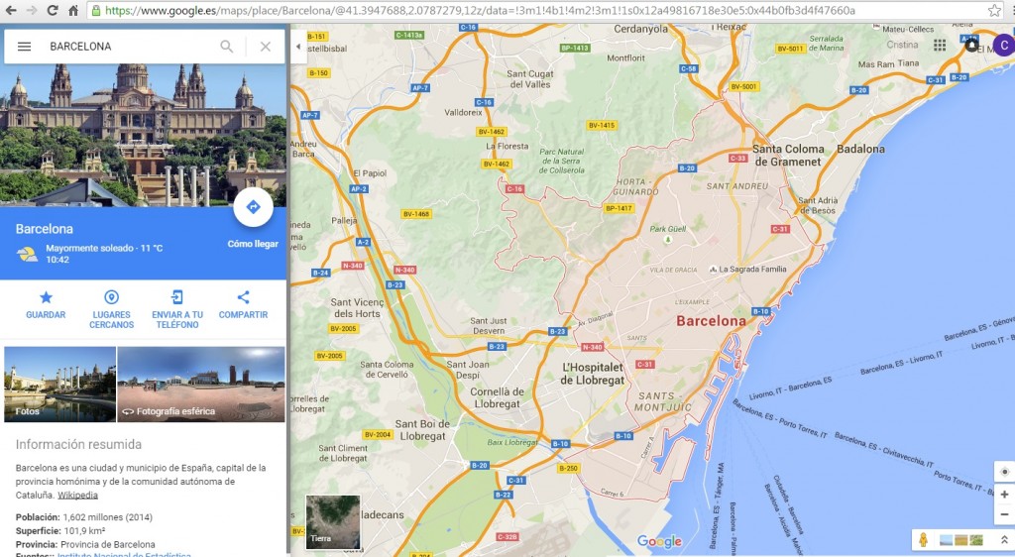Bookmark this page with the star
This screenshot has height=557, width=1015.
point(994,10)
